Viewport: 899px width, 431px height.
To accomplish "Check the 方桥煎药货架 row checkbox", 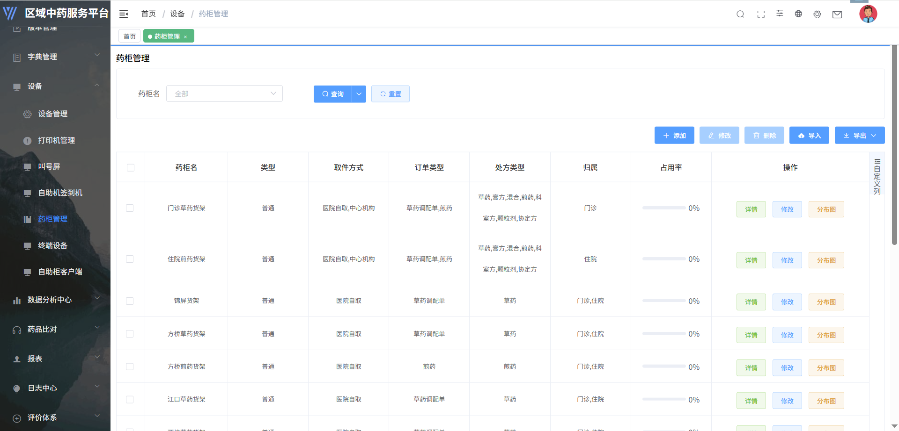I will (x=130, y=366).
